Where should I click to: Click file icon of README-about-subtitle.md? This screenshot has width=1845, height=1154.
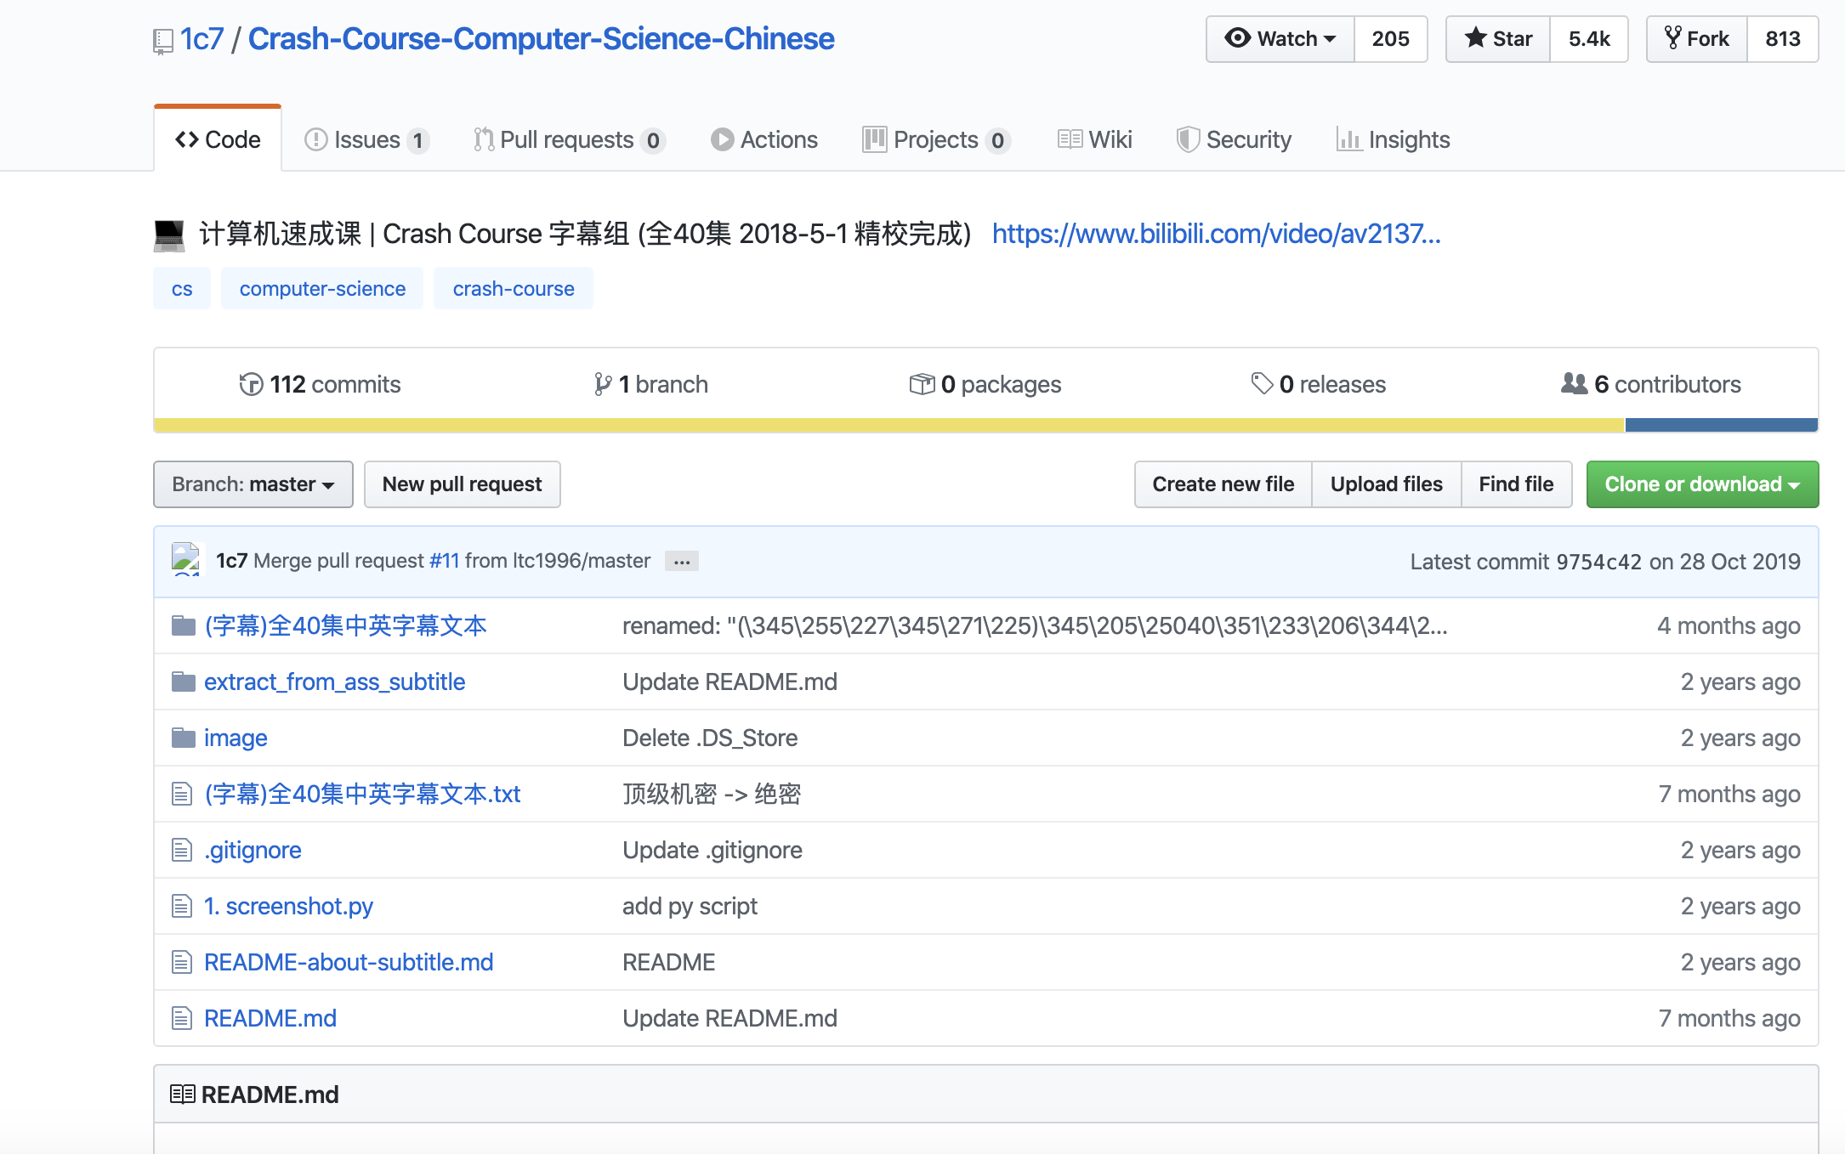point(181,962)
